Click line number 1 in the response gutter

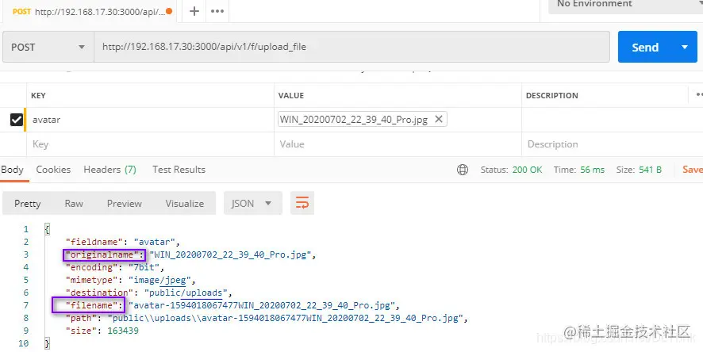[25, 229]
